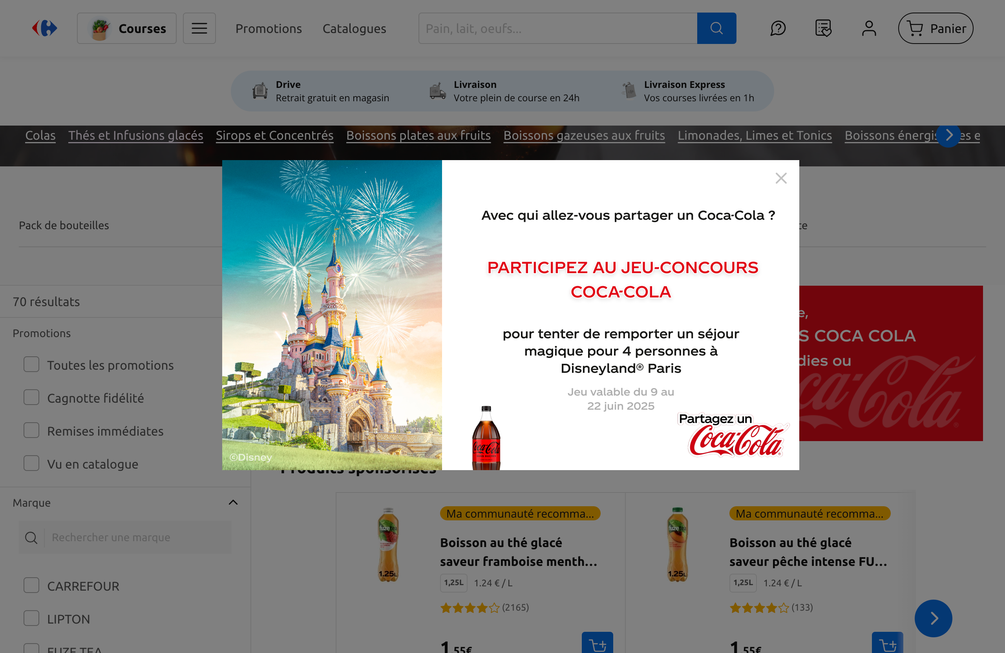
Task: Open the Catalogues menu item
Action: (354, 28)
